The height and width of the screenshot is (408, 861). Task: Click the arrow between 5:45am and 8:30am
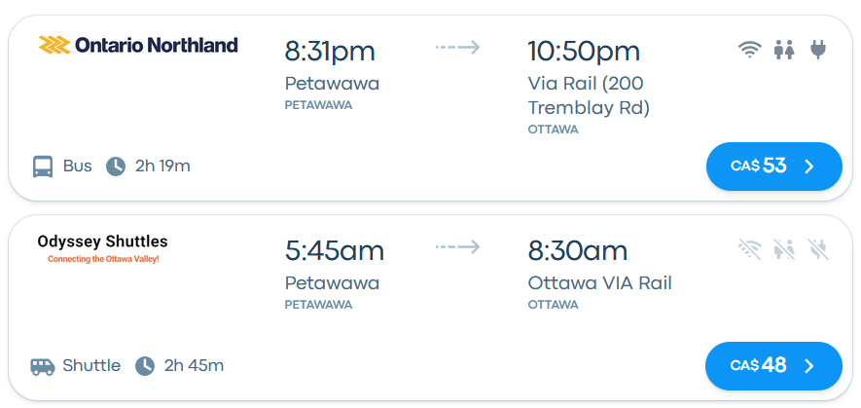coord(457,247)
